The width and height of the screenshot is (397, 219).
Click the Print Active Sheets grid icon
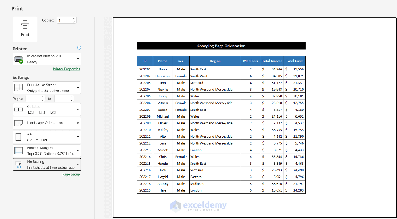tap(19, 88)
